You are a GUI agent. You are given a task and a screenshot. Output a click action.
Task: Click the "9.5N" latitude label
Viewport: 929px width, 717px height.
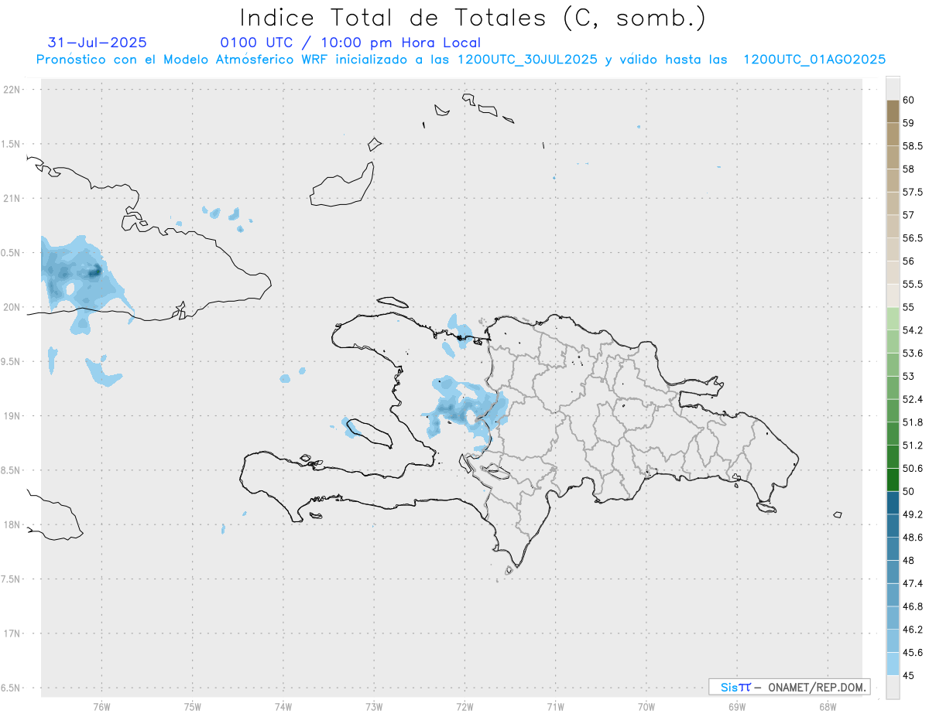pyautogui.click(x=11, y=361)
